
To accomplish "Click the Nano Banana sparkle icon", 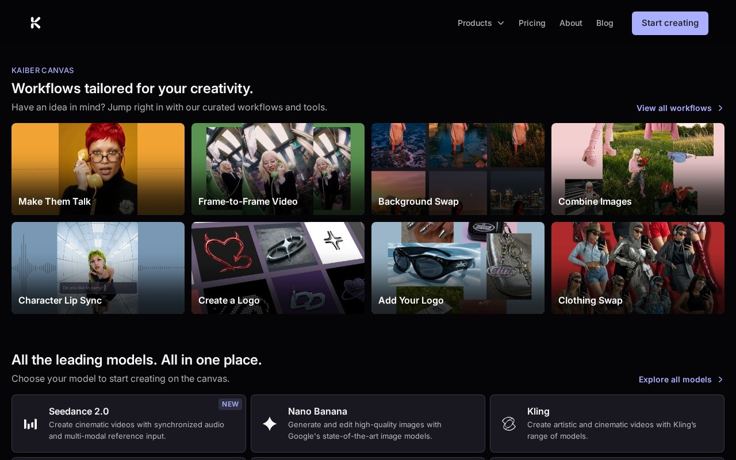I will 270,424.
